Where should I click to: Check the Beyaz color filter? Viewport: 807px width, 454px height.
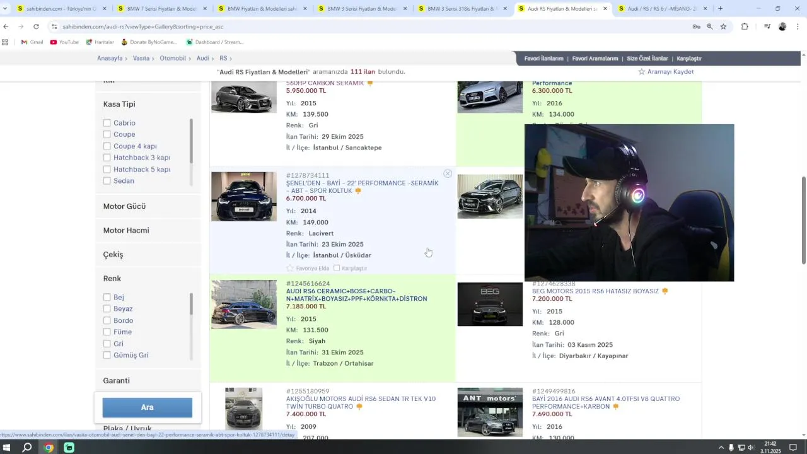point(107,309)
